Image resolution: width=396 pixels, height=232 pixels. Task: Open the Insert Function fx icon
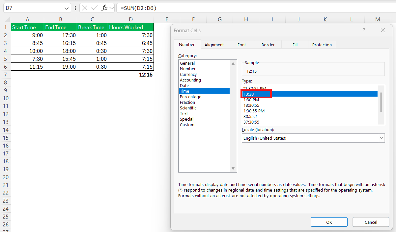104,8
